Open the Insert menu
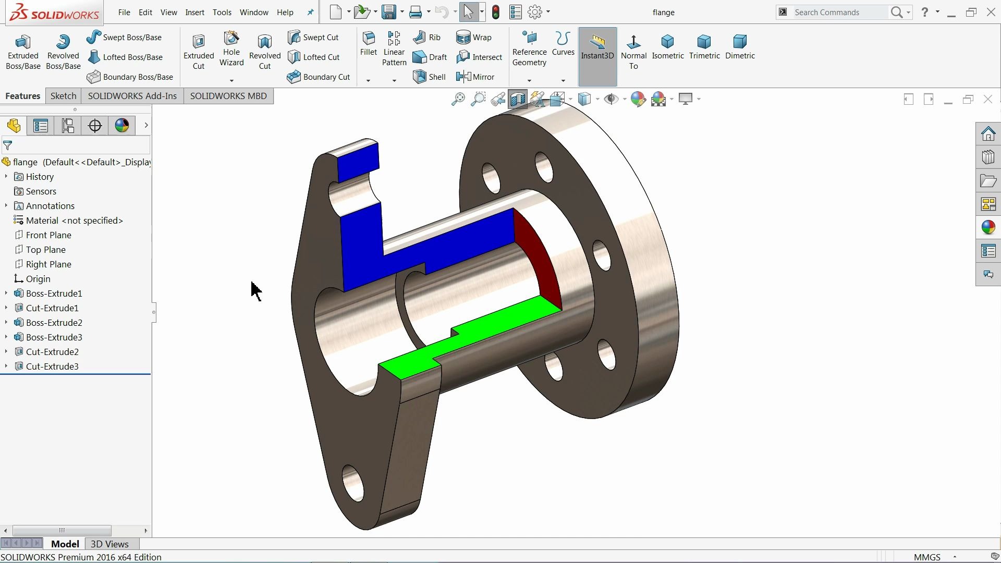This screenshot has height=563, width=1001. [194, 12]
